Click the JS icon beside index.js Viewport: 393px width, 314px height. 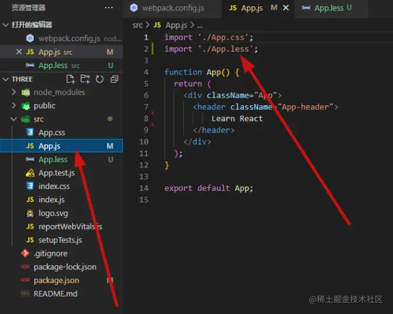point(30,199)
